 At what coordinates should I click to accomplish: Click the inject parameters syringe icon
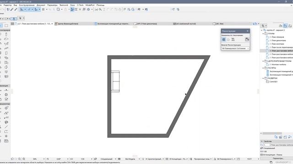(x=16, y=9)
